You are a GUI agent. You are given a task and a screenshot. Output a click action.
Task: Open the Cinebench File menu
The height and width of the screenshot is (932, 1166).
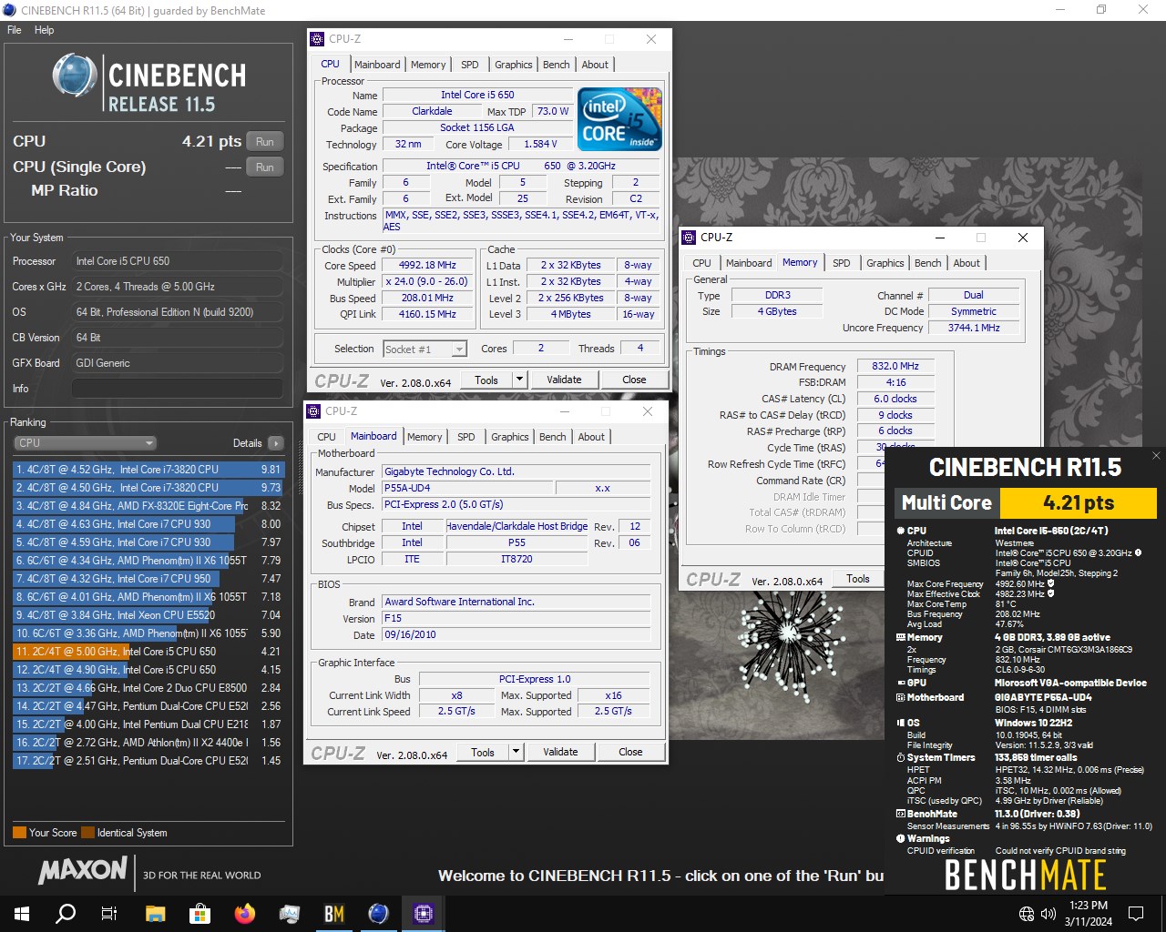pyautogui.click(x=15, y=30)
